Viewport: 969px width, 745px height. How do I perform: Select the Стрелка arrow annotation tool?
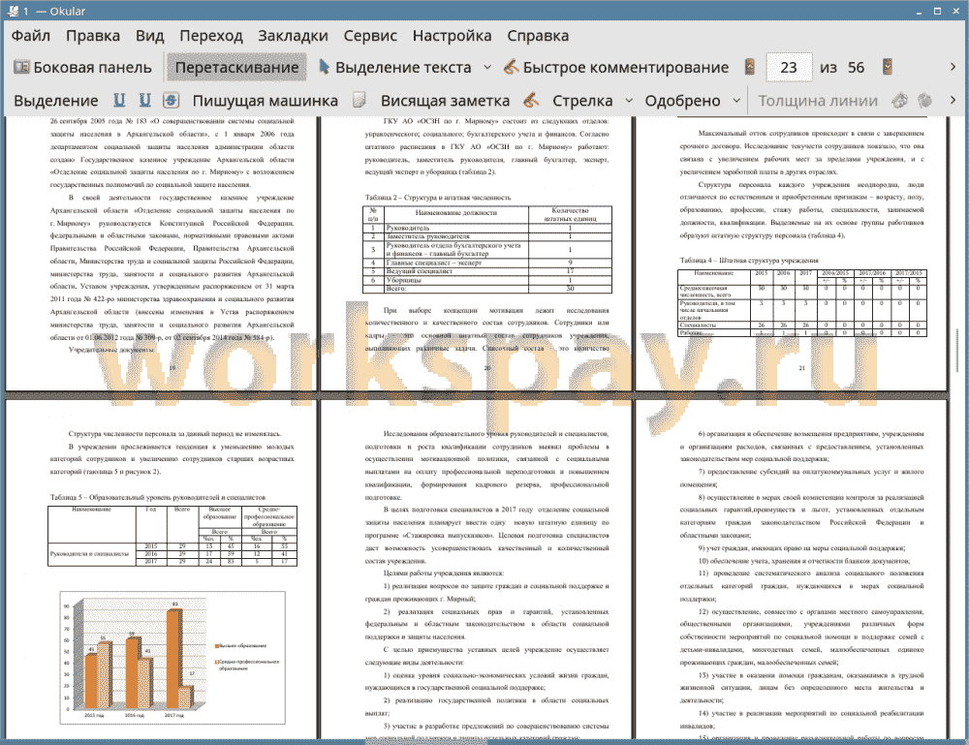582,101
